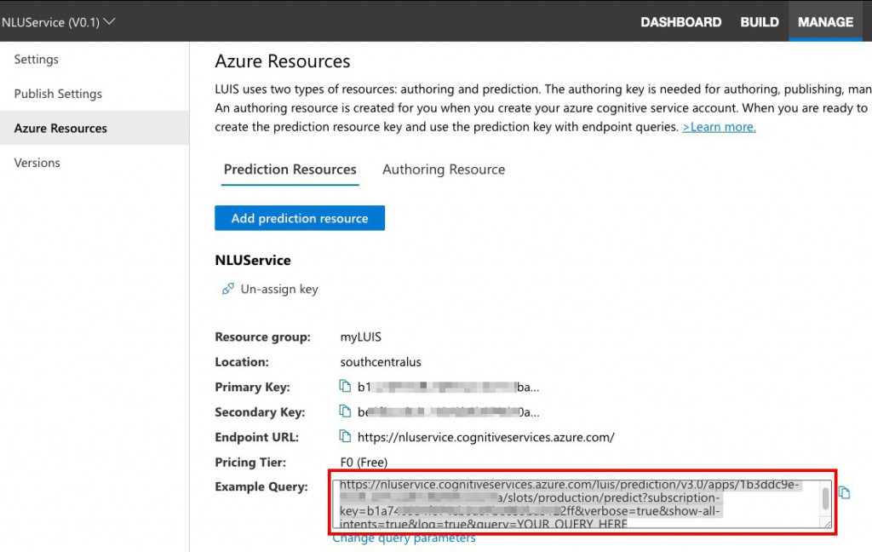Select the MANAGE section
The width and height of the screenshot is (872, 552).
point(825,21)
